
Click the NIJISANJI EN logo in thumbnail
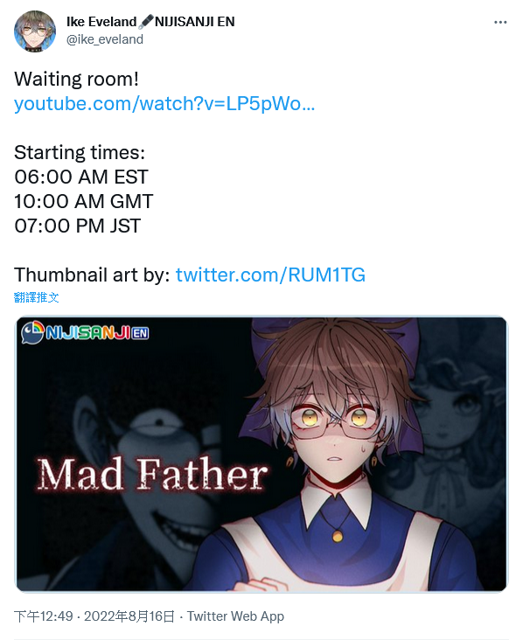tap(85, 332)
